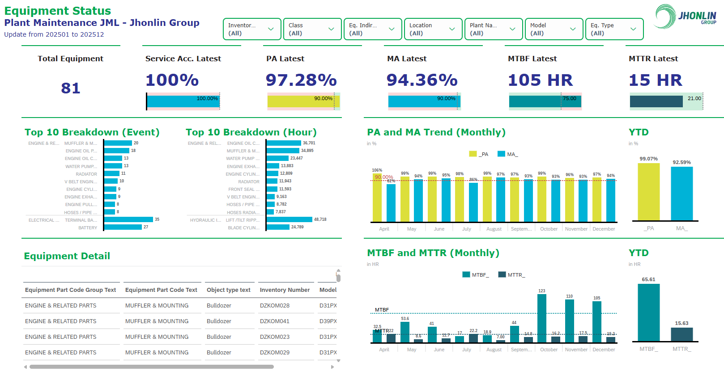724x375 pixels.
Task: Sort by Object type text column
Action: coord(229,290)
